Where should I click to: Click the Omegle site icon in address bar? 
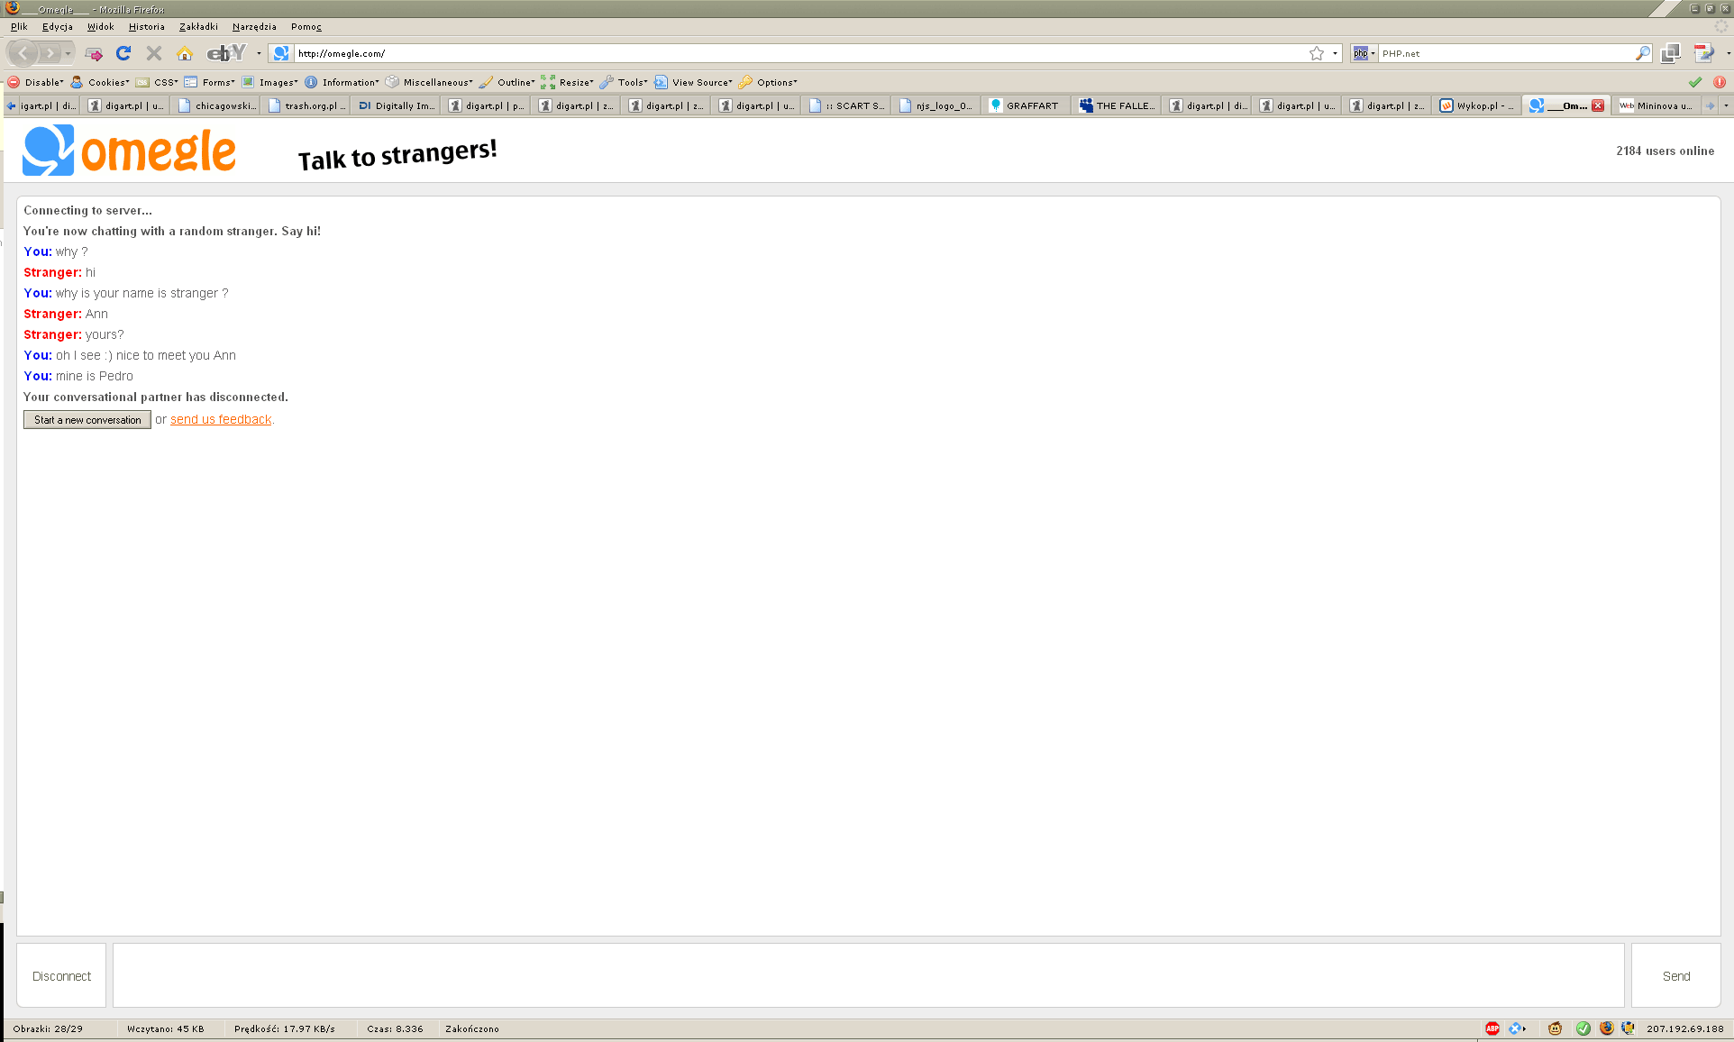coord(281,53)
